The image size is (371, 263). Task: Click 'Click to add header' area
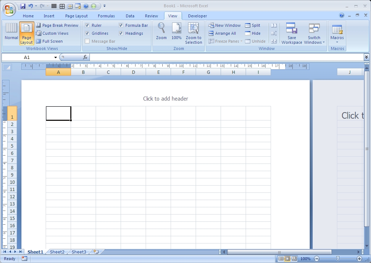pos(165,98)
